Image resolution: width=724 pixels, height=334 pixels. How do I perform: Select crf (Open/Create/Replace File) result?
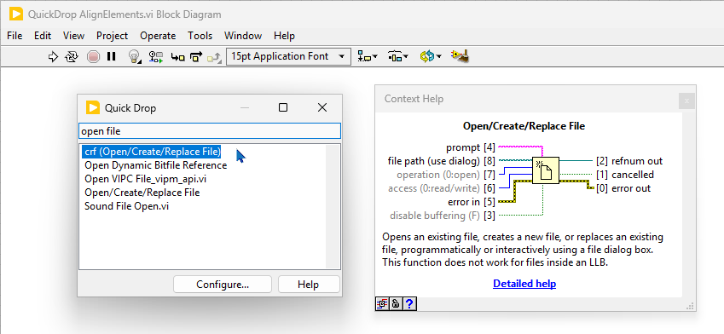coord(153,152)
